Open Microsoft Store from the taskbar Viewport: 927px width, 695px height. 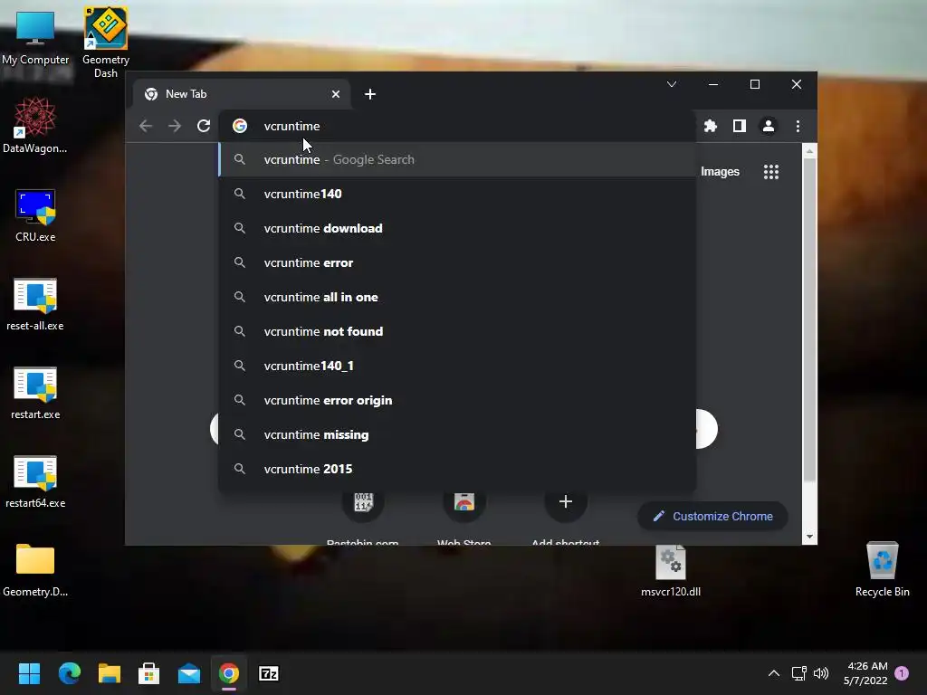point(149,673)
